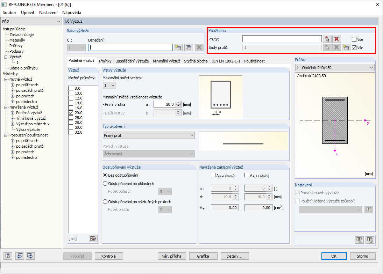Edit possible diameters icon below diameter list
383x274 pixels.
pyautogui.click(x=93, y=238)
